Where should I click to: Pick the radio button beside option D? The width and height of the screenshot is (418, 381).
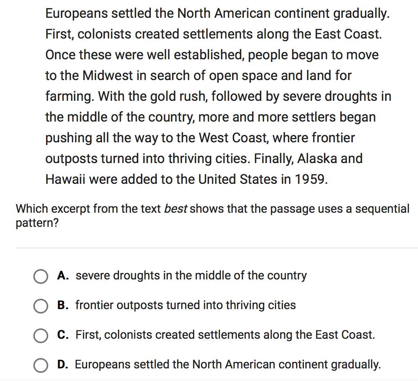click(40, 365)
